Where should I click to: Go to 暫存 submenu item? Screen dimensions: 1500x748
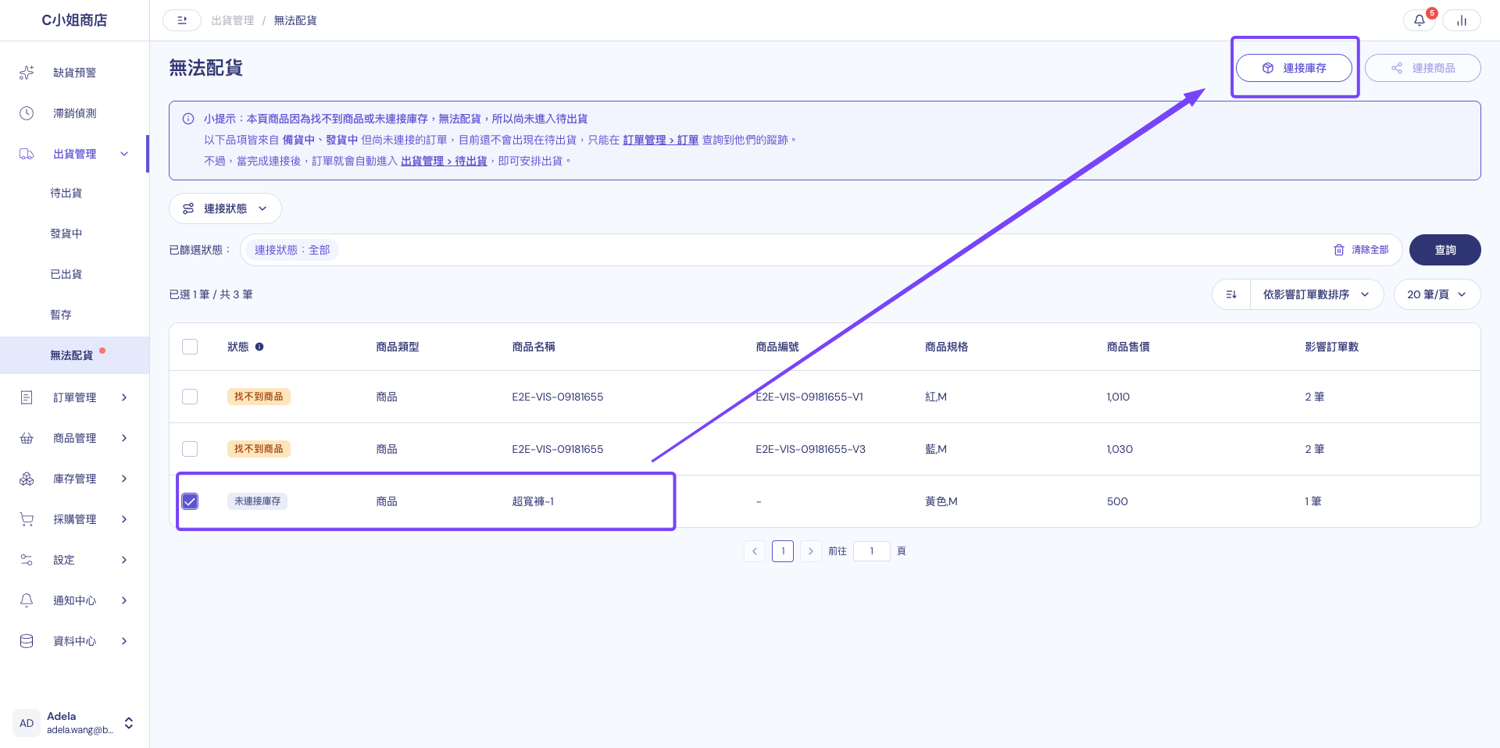61,315
